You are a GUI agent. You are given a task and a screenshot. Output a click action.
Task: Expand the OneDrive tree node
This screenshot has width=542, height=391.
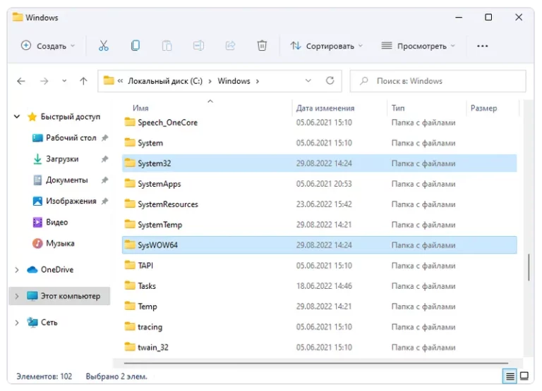(17, 270)
